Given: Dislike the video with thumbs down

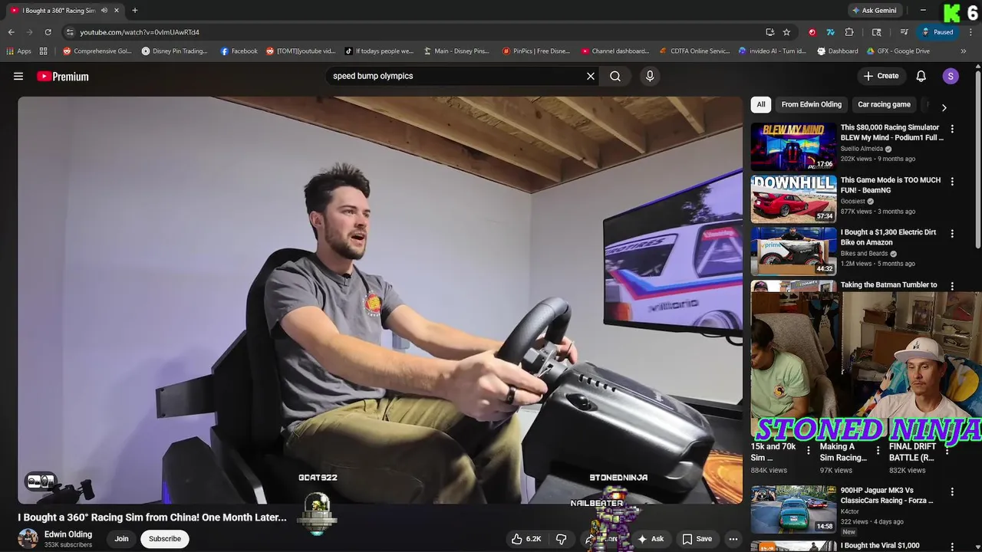Looking at the screenshot, I should (x=562, y=539).
